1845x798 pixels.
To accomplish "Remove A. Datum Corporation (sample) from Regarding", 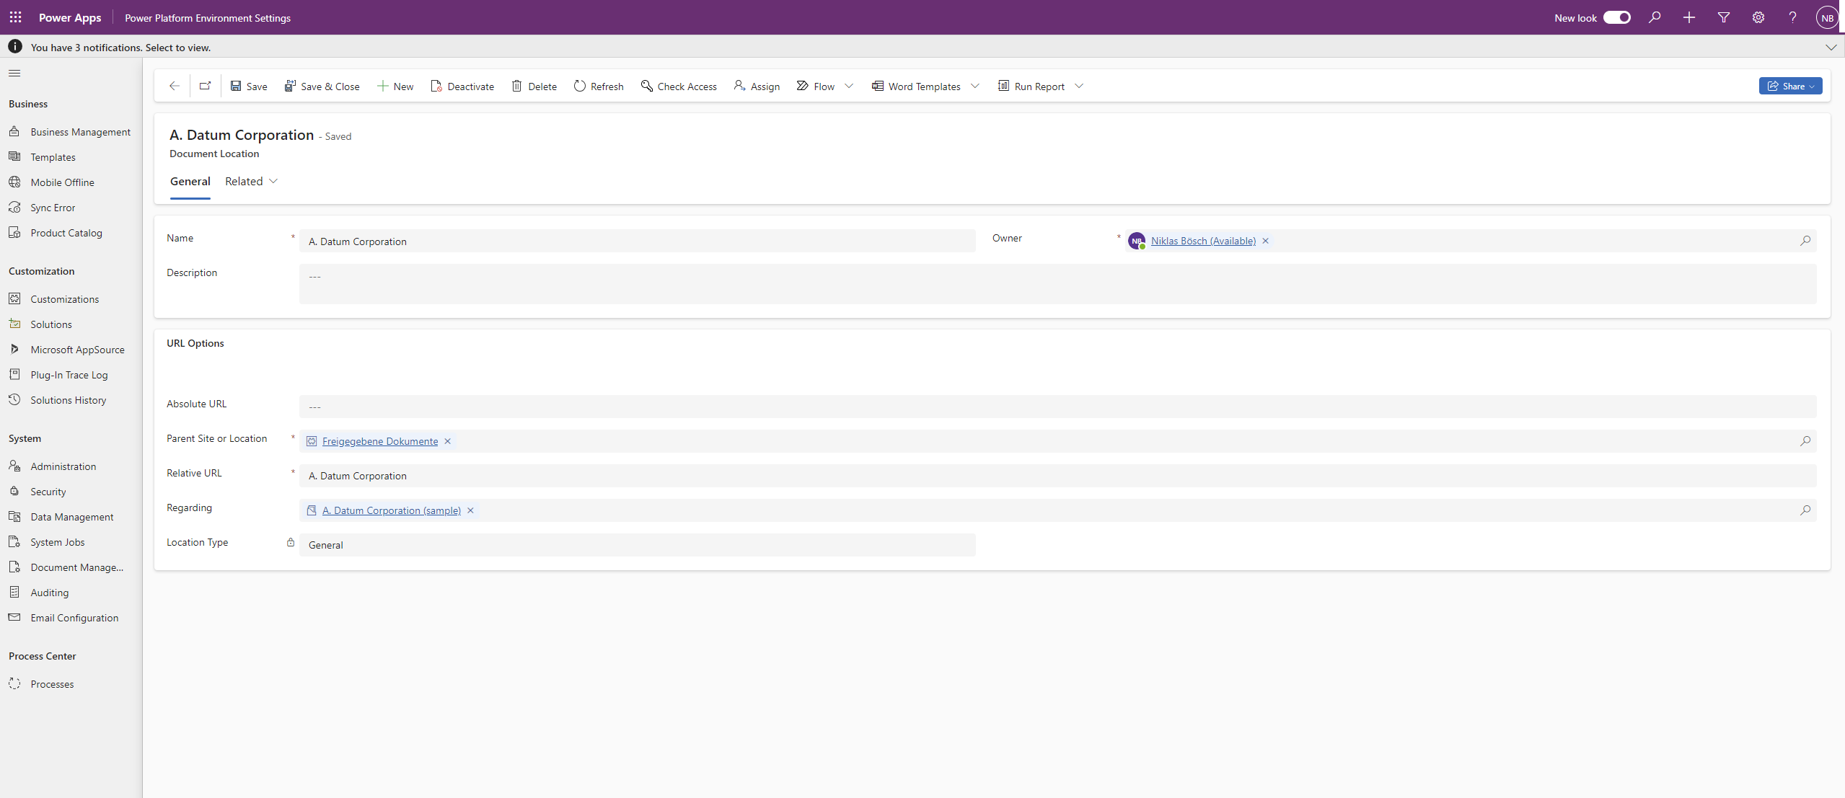I will point(471,510).
